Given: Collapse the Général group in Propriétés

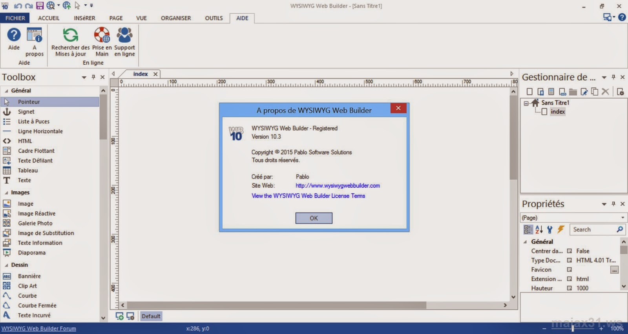Looking at the screenshot, I should click(525, 242).
